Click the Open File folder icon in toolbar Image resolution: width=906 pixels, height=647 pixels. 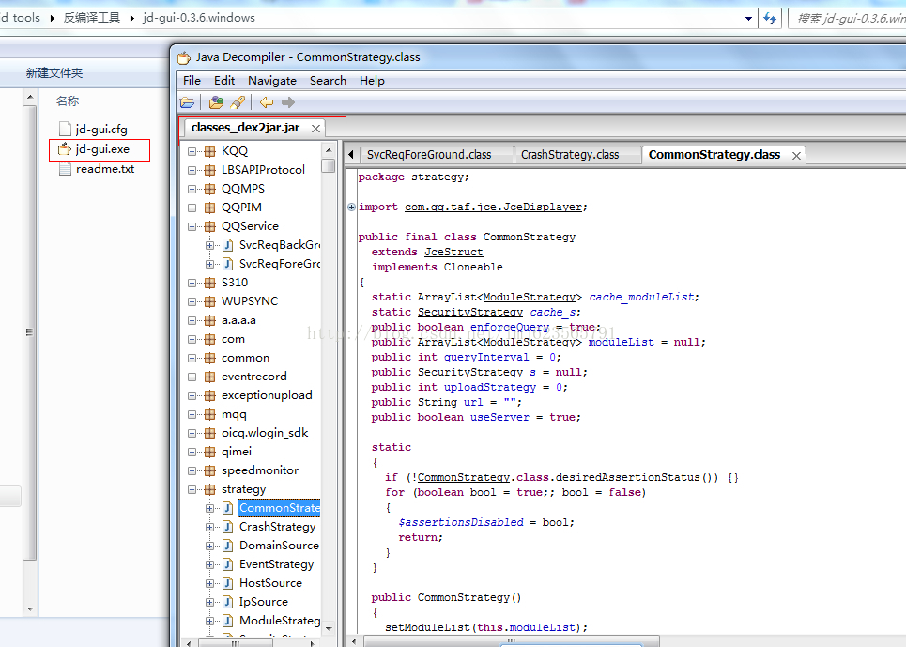(187, 102)
